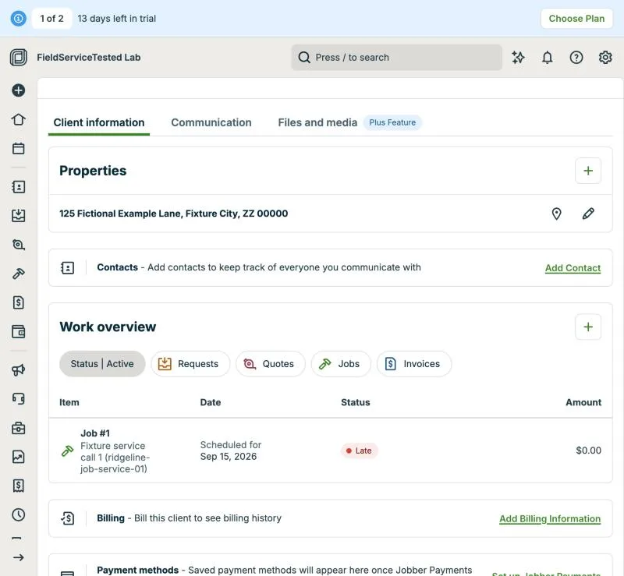Open the Job #1 row in Work overview

[x=330, y=451]
